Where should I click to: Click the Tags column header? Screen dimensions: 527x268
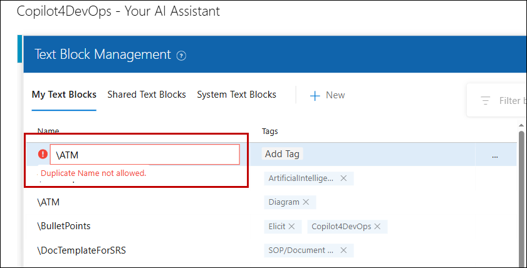point(270,131)
